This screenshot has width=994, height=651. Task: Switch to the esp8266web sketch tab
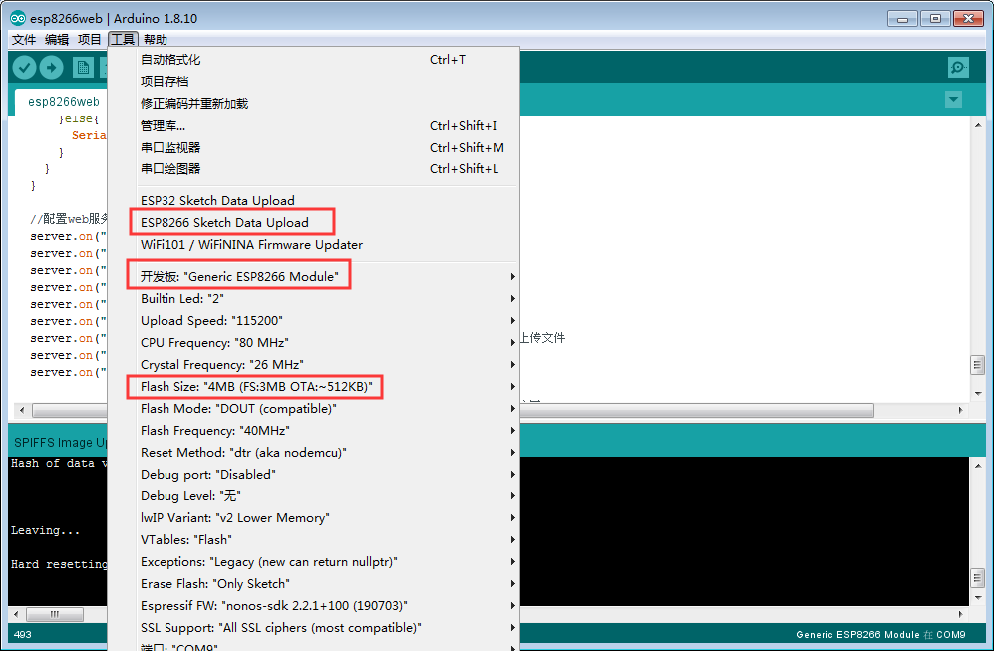64,102
